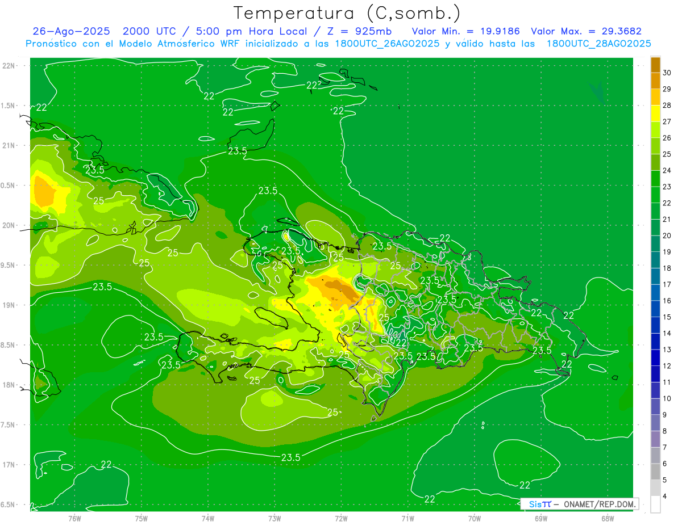The image size is (682, 526).
Task: Click the 22N latitude axis label
Action: (x=9, y=65)
